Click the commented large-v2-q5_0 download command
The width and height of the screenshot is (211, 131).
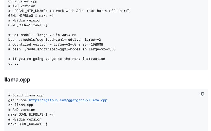point(62,49)
